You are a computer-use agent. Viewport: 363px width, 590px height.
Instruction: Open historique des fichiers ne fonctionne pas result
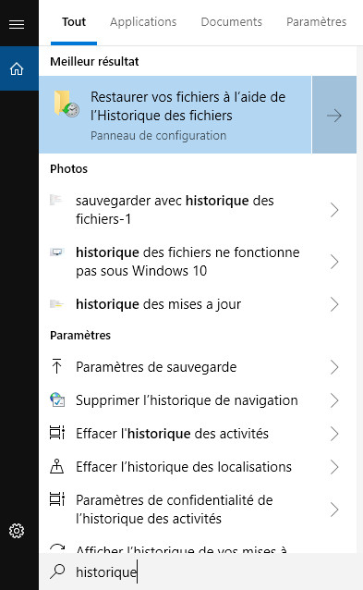click(x=198, y=262)
